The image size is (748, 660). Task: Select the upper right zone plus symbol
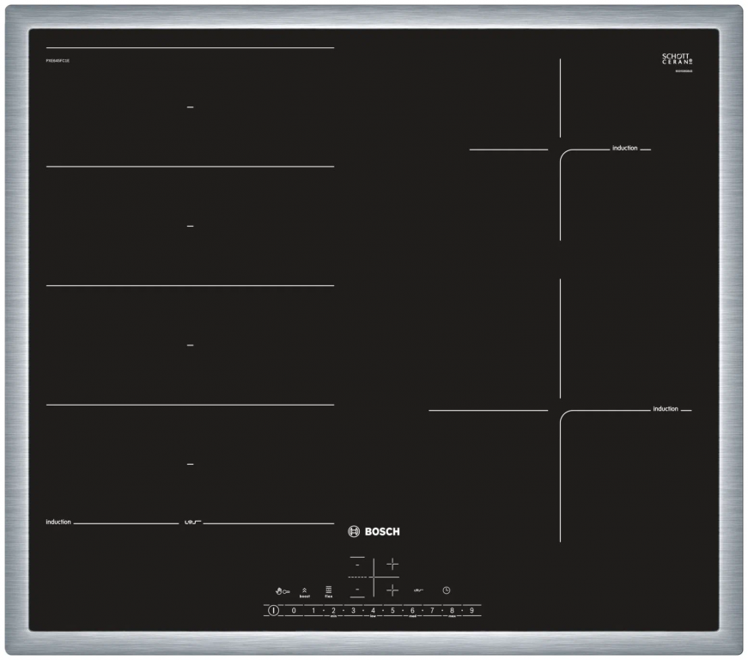coord(392,565)
